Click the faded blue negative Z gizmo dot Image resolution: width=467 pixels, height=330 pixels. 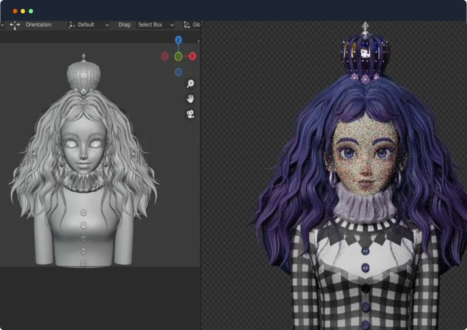coord(178,72)
